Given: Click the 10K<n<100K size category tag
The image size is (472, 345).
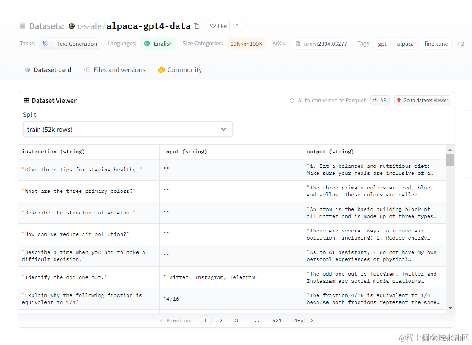Looking at the screenshot, I should click(246, 44).
